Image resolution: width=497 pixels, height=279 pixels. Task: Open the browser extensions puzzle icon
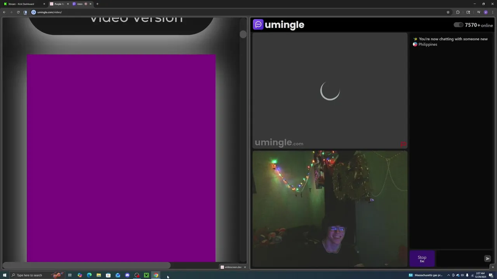[458, 12]
